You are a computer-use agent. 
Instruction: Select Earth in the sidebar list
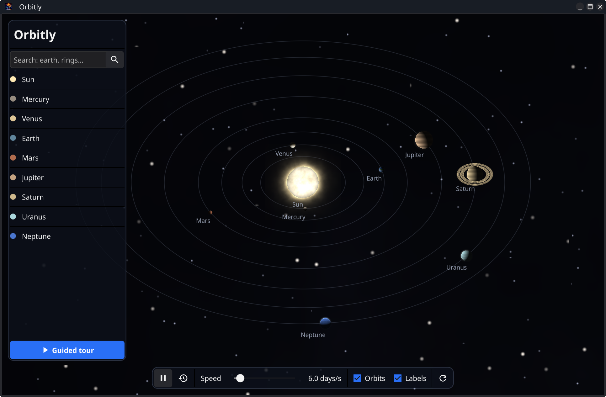coord(67,138)
